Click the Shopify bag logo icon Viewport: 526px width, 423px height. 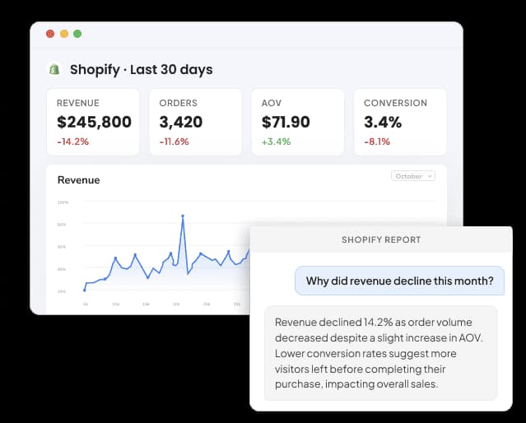(x=54, y=69)
